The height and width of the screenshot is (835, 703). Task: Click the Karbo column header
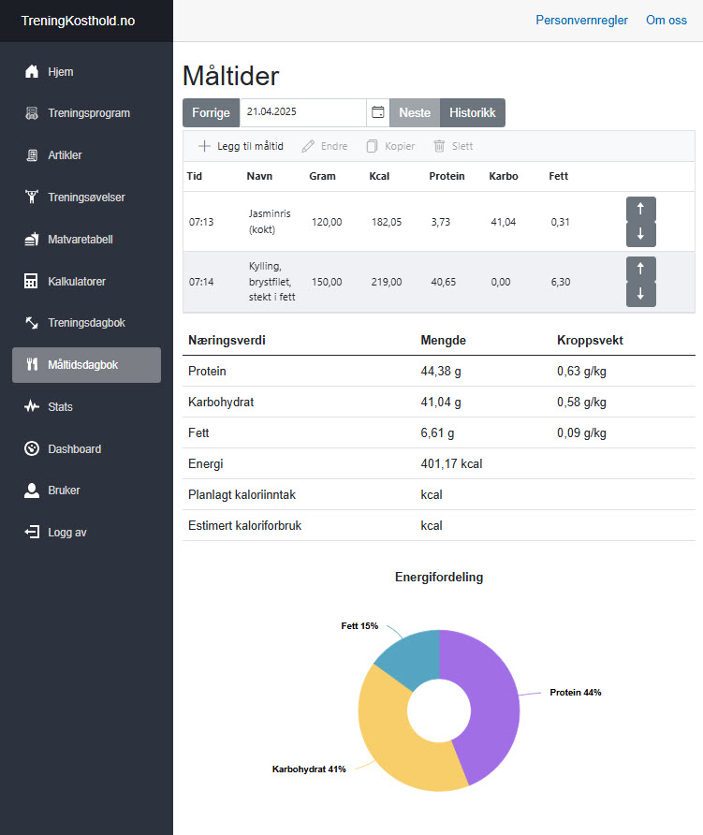504,176
